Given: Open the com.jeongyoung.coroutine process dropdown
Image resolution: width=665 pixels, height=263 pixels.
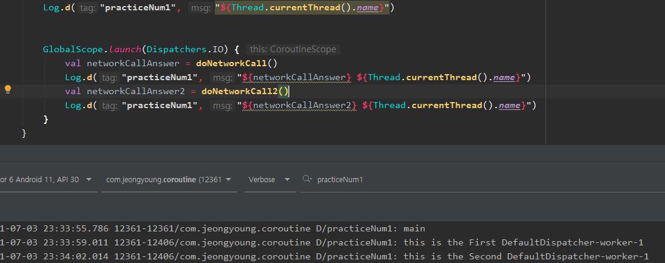Looking at the screenshot, I should coord(169,180).
